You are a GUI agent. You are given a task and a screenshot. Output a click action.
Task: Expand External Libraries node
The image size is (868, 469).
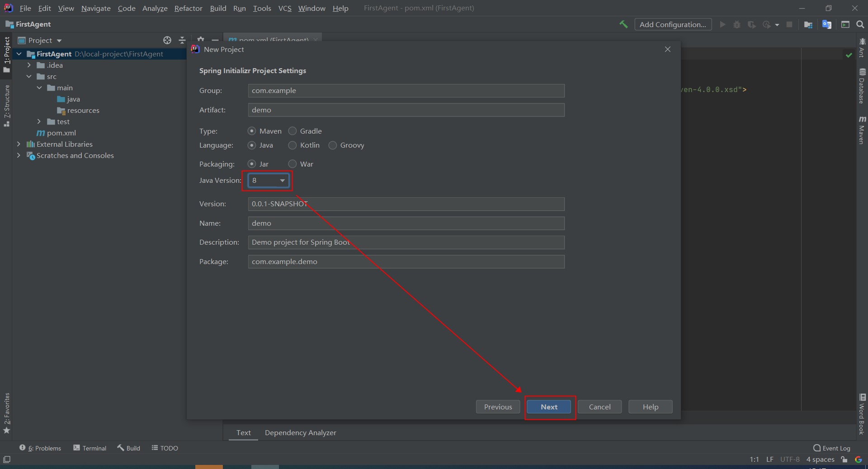19,144
